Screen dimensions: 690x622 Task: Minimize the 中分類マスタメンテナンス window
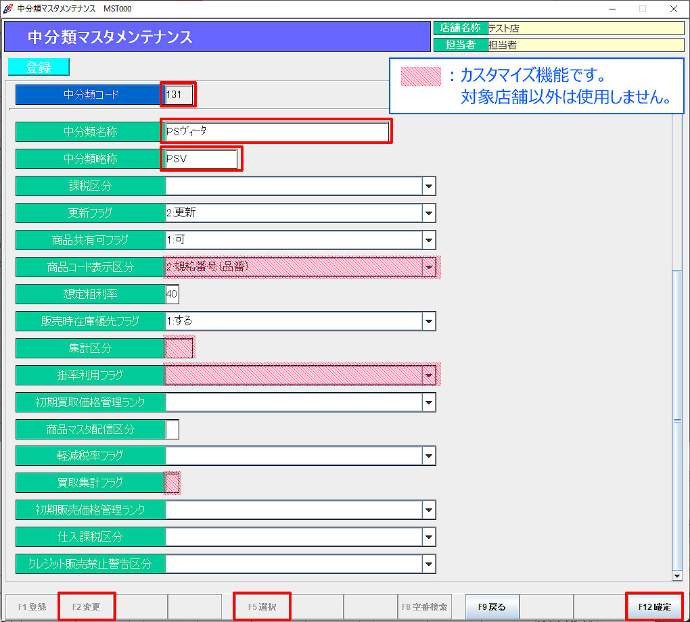click(x=612, y=9)
